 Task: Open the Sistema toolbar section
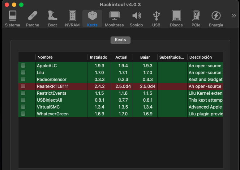point(13,18)
